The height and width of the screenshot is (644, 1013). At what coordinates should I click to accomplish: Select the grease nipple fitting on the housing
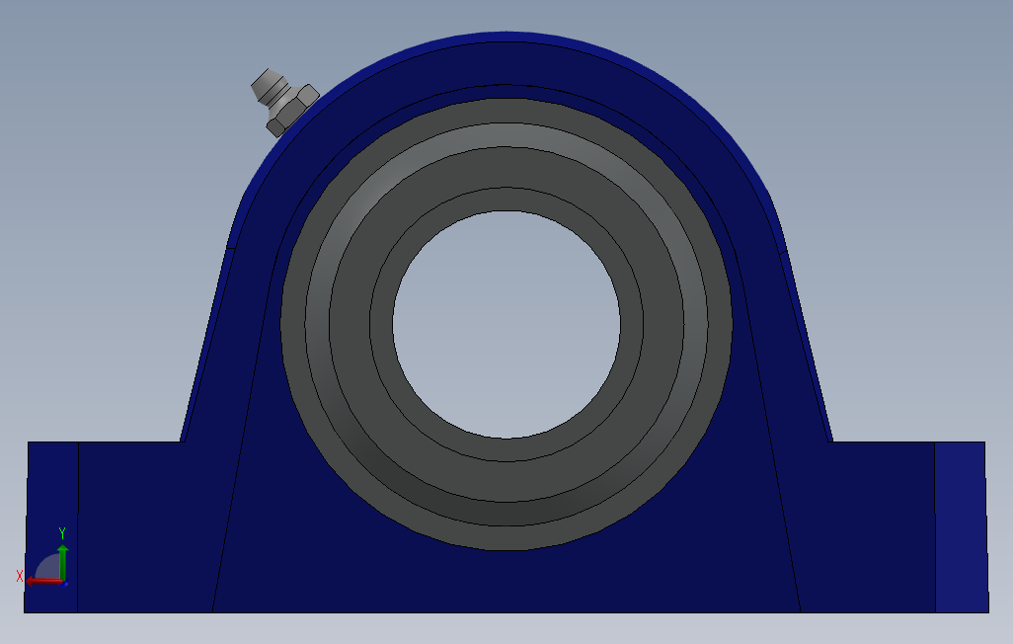(x=284, y=102)
